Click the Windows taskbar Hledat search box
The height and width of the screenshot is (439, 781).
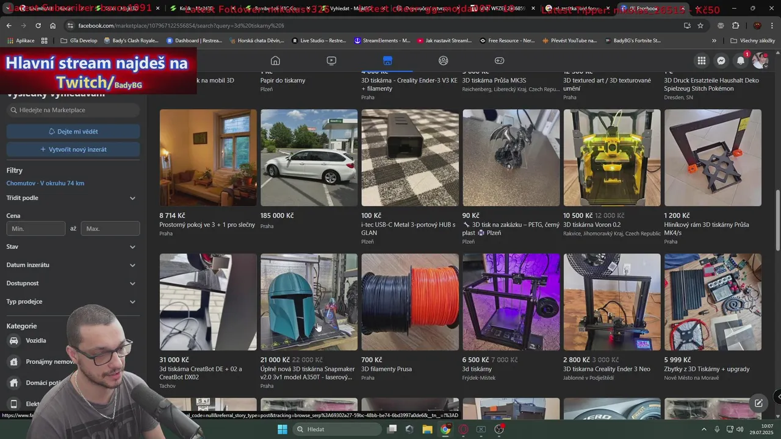[x=337, y=429]
